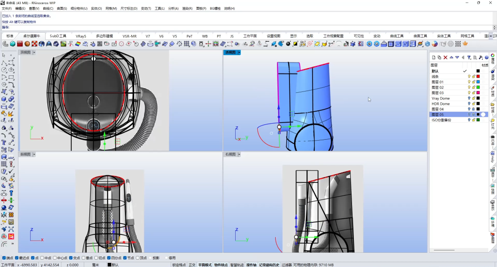This screenshot has width=497, height=267.
Task: Click the hammer tools icon in Layers panel
Action: point(481,57)
